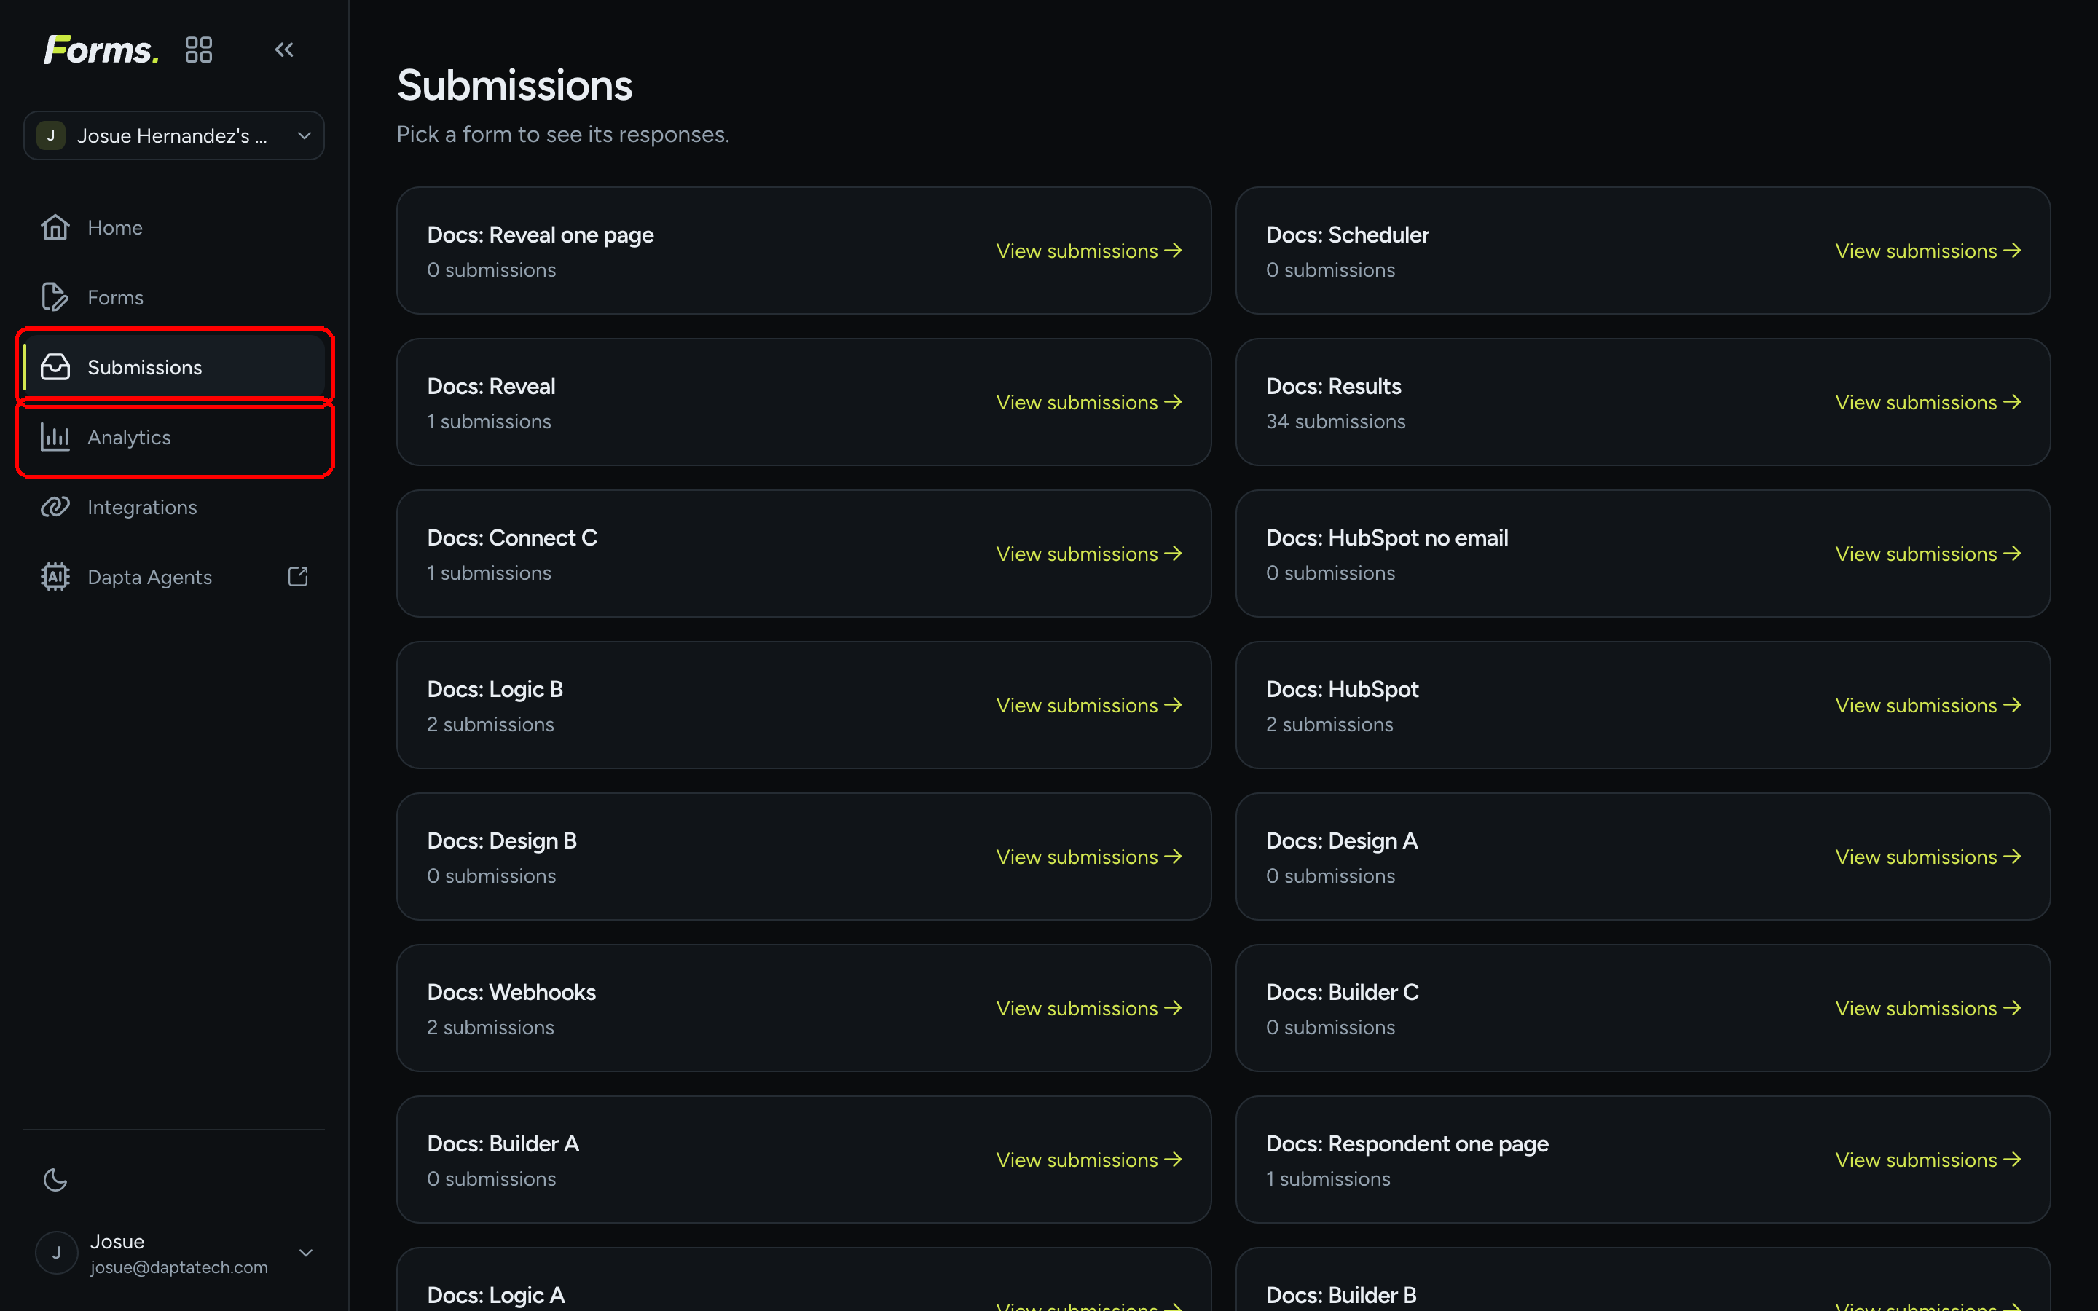Click the arrow icon on Docs: HubSpot
The image size is (2098, 1311).
pyautogui.click(x=2012, y=705)
